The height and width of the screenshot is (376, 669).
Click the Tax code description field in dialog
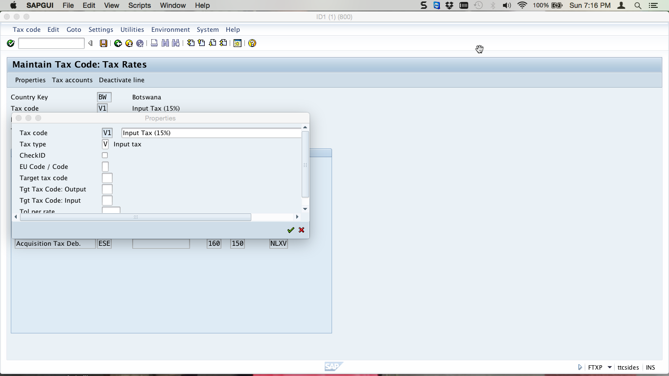tap(211, 133)
